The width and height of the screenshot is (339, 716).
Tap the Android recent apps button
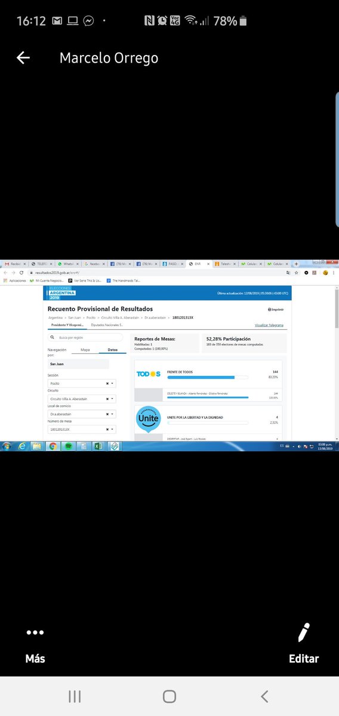click(x=75, y=696)
